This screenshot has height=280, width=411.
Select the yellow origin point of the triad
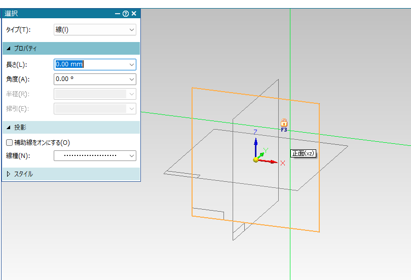pyautogui.click(x=256, y=160)
